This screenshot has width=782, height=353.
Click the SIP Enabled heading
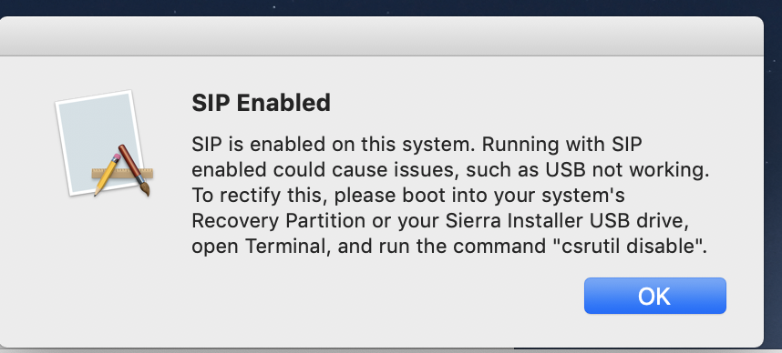pos(261,103)
